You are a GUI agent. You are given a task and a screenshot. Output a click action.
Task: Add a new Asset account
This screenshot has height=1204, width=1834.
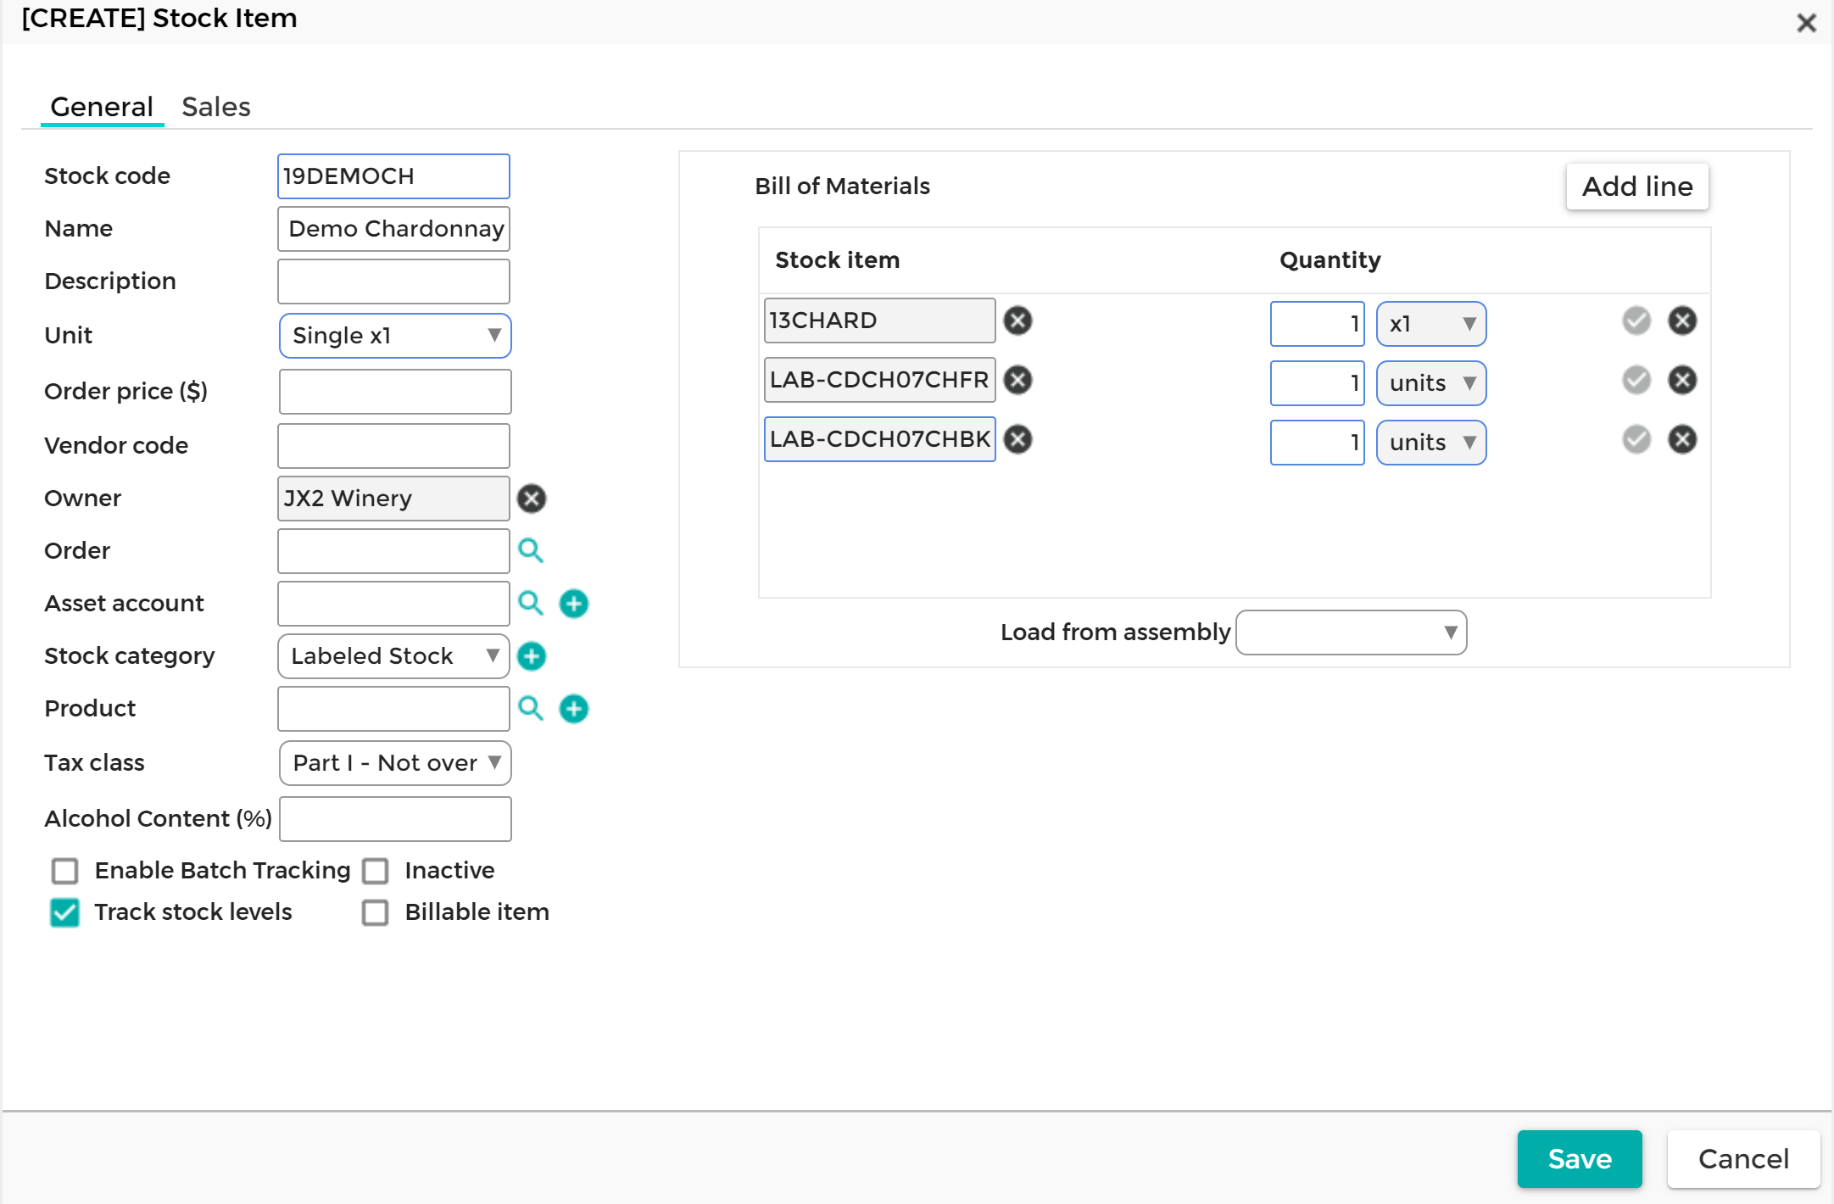point(574,604)
